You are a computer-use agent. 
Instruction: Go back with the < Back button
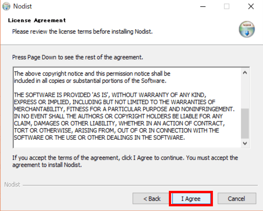[152, 199]
